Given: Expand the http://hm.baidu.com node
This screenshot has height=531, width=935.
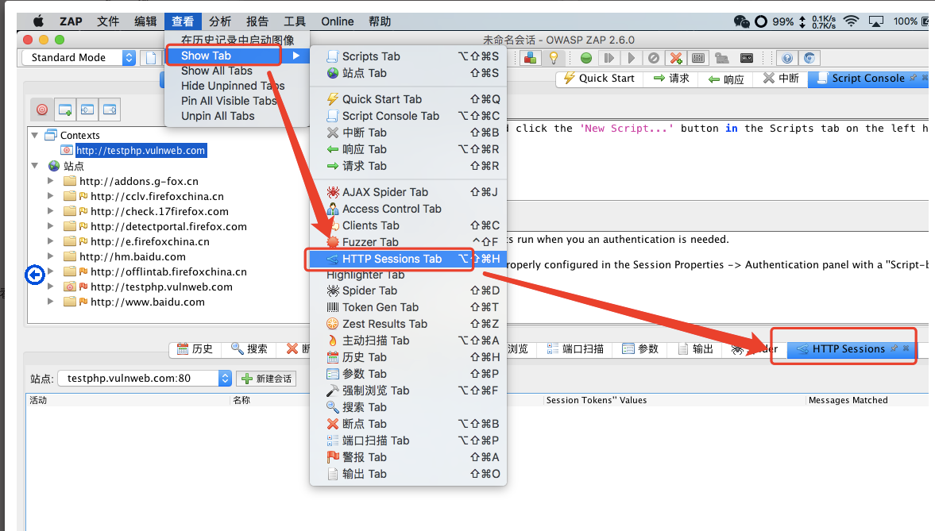Looking at the screenshot, I should [51, 256].
